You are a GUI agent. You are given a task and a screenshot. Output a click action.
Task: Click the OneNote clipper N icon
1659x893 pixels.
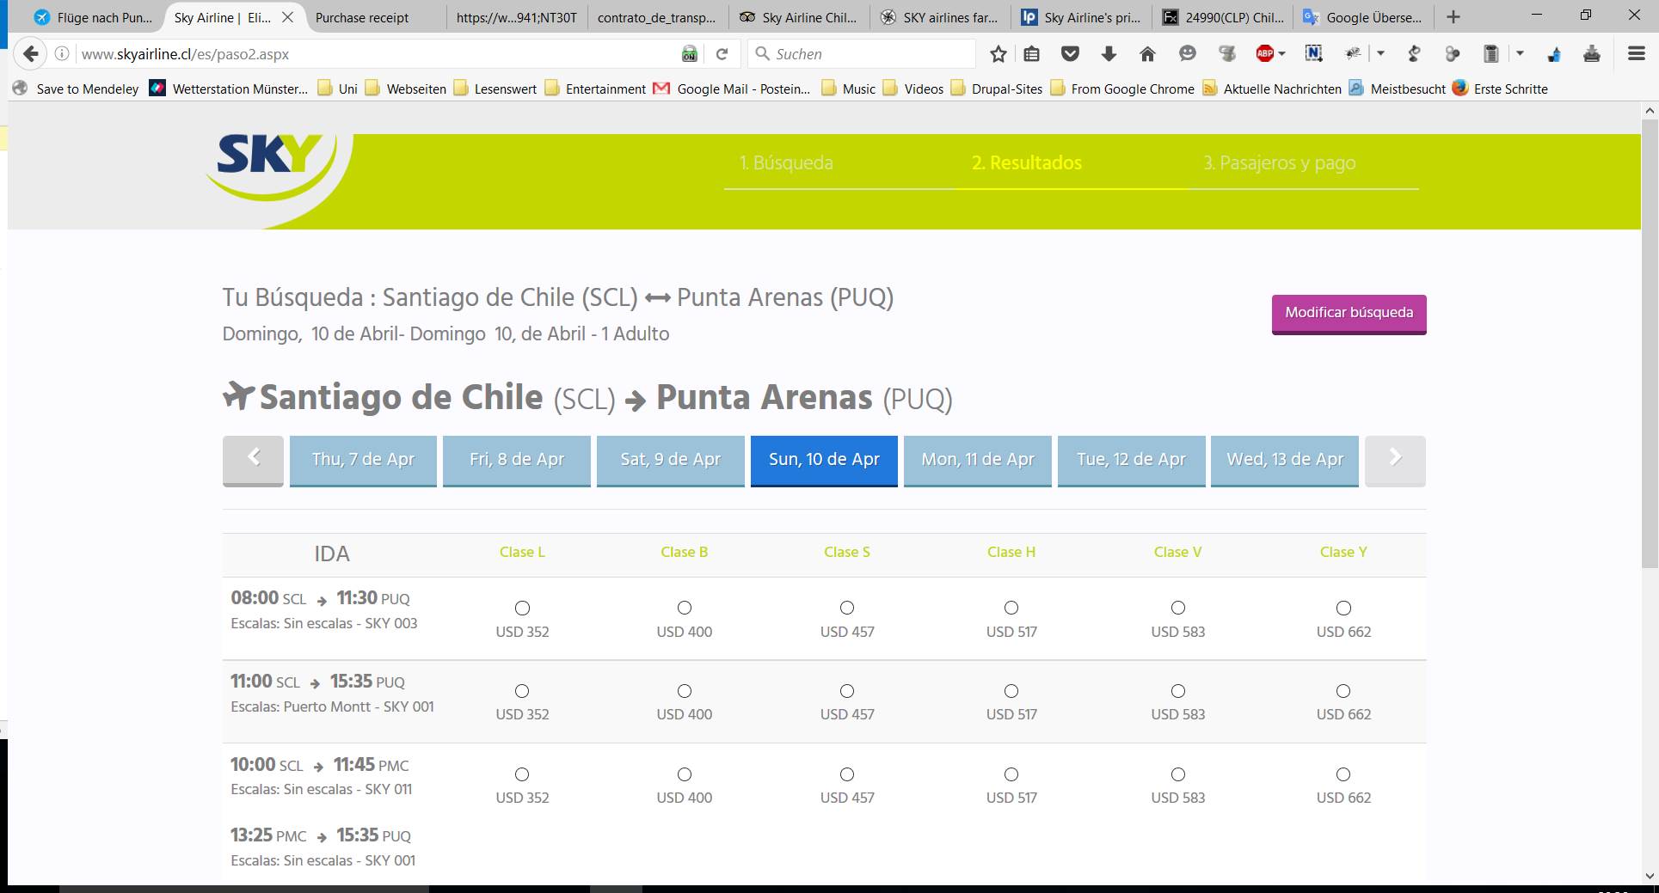[x=1313, y=54]
